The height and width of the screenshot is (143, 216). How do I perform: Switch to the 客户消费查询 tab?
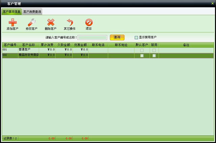(32, 12)
